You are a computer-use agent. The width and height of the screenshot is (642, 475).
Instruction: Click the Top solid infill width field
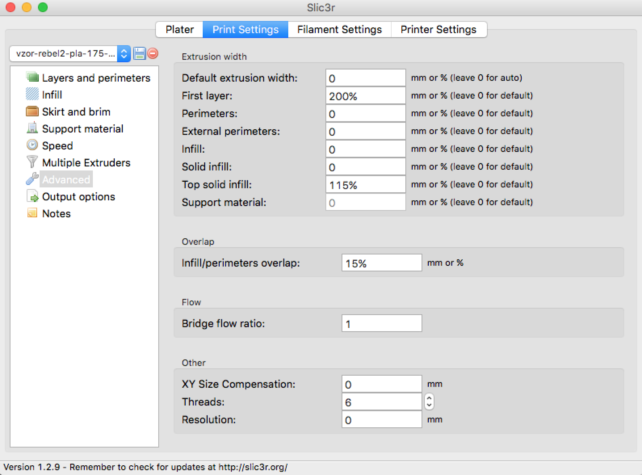(365, 185)
